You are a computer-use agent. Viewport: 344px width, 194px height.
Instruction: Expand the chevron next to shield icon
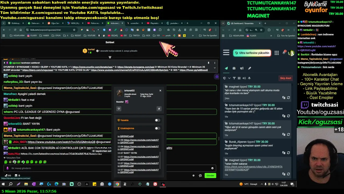pyautogui.click(x=229, y=78)
